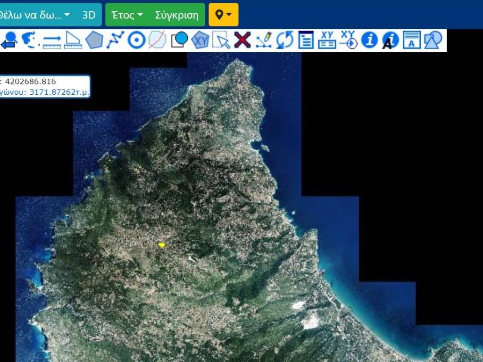This screenshot has width=483, height=362.
Task: Select the polygon from XY coordinates tool
Action: click(x=200, y=40)
